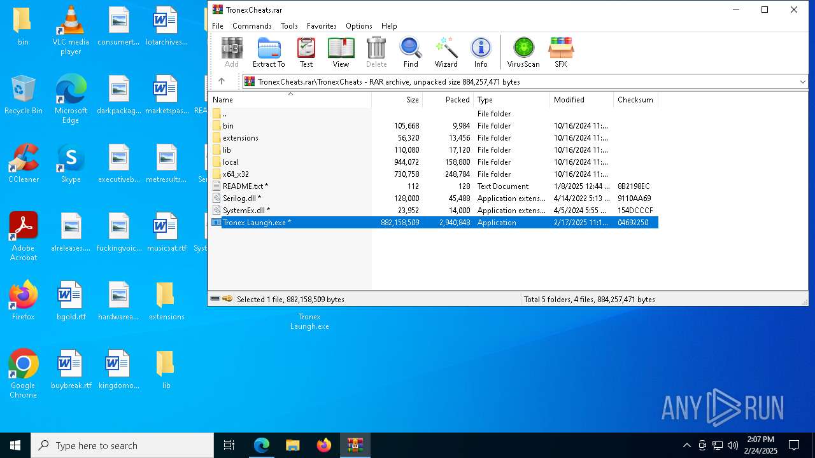
Task: Open the View toolbar icon
Action: coord(341,52)
